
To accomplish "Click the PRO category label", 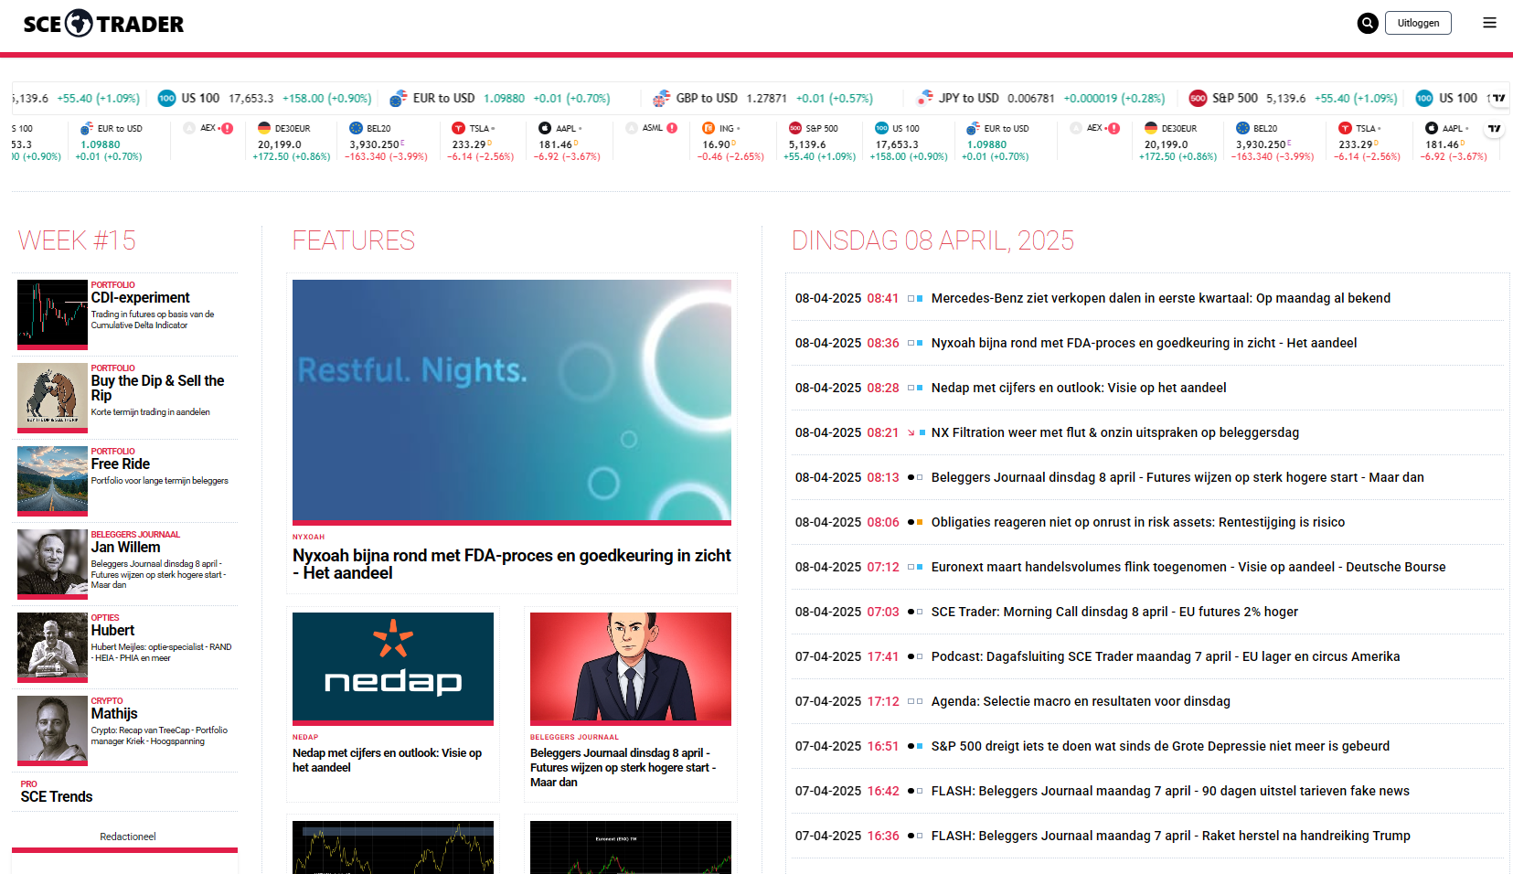I will tap(29, 784).
